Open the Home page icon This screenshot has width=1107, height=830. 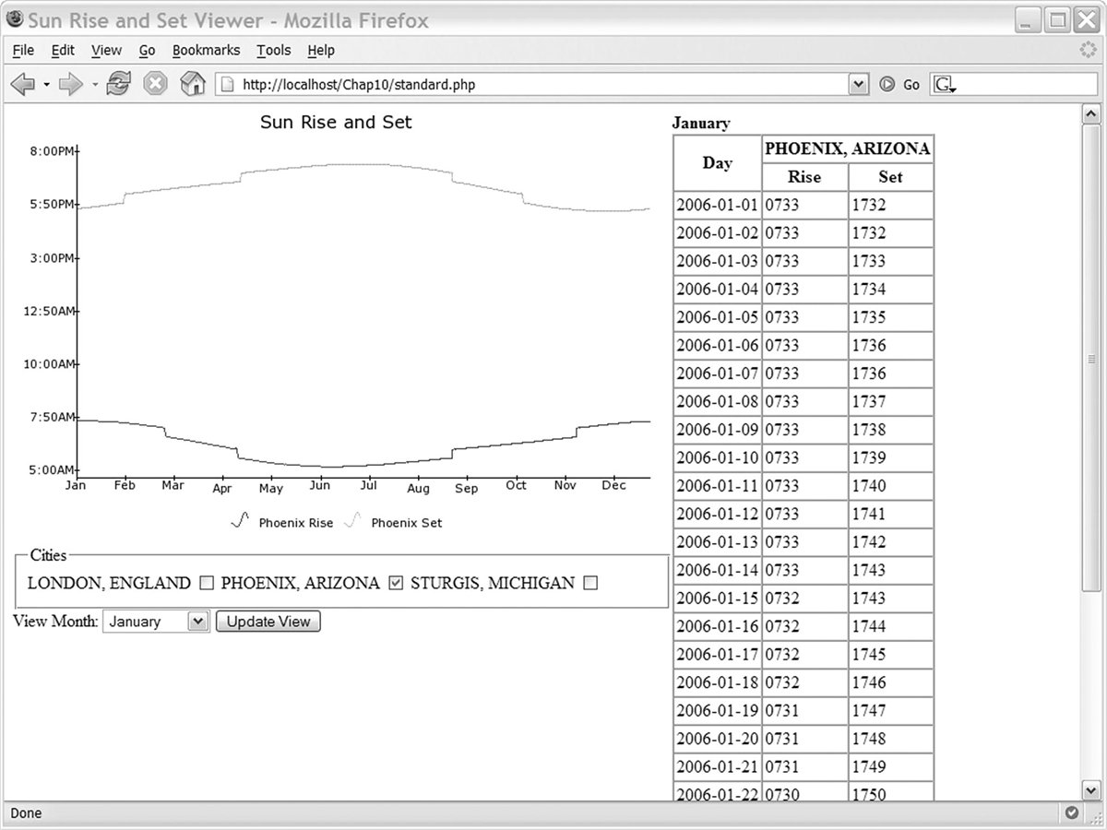click(x=192, y=84)
